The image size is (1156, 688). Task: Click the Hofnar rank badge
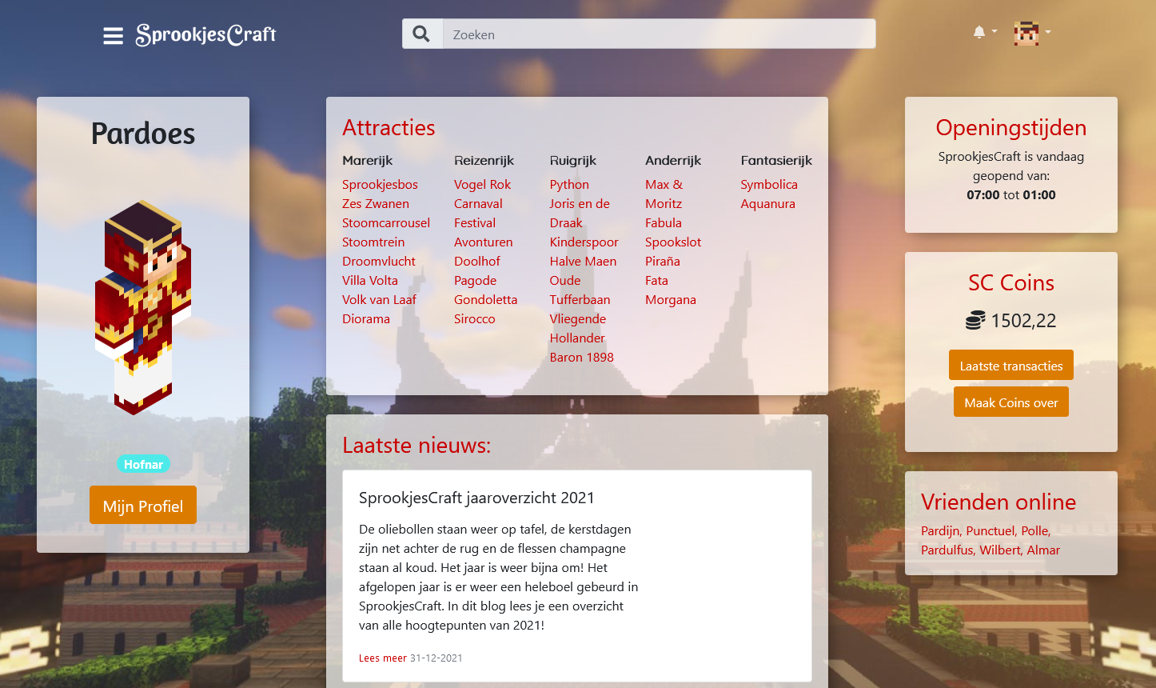pyautogui.click(x=143, y=464)
